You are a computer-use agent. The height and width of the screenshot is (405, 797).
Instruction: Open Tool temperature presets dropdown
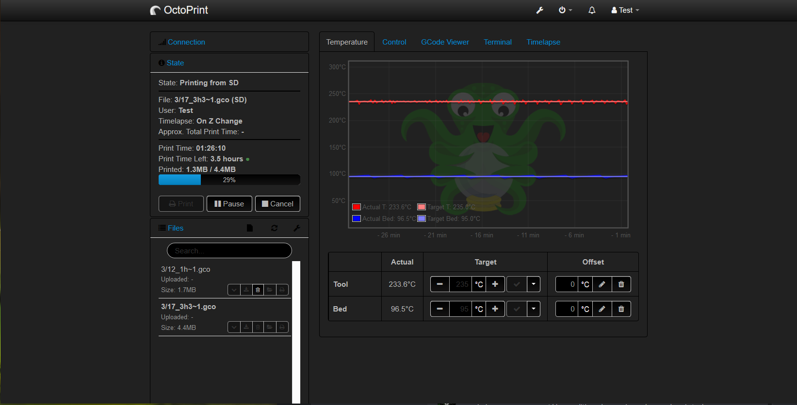point(534,284)
